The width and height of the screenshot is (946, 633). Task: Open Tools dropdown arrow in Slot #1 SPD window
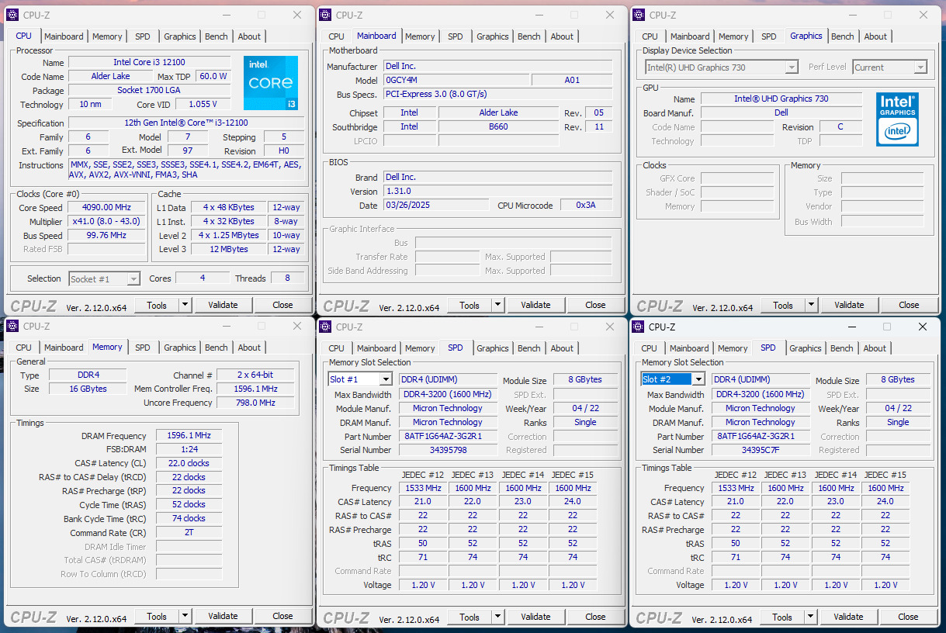pos(497,617)
